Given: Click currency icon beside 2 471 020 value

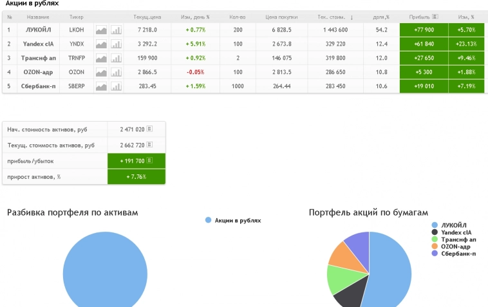Looking at the screenshot, I should pyautogui.click(x=149, y=129).
